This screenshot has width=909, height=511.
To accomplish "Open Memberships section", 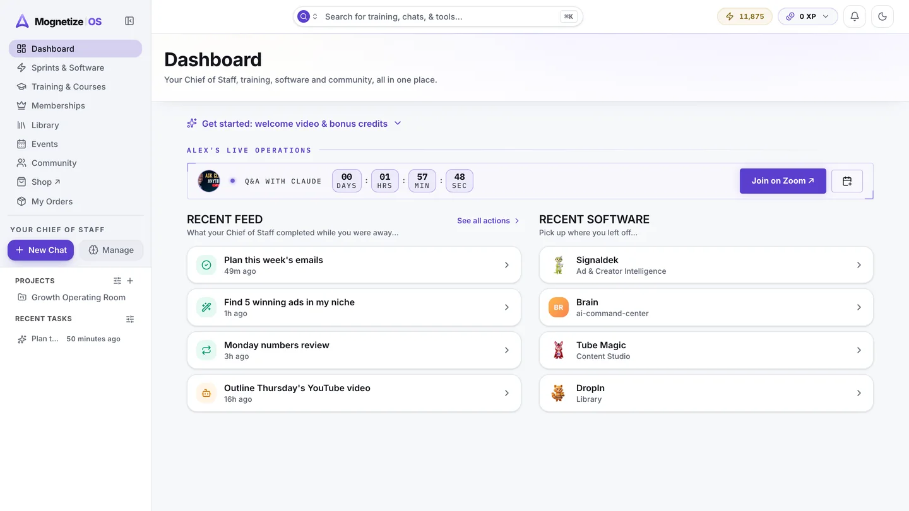I will pyautogui.click(x=75, y=105).
